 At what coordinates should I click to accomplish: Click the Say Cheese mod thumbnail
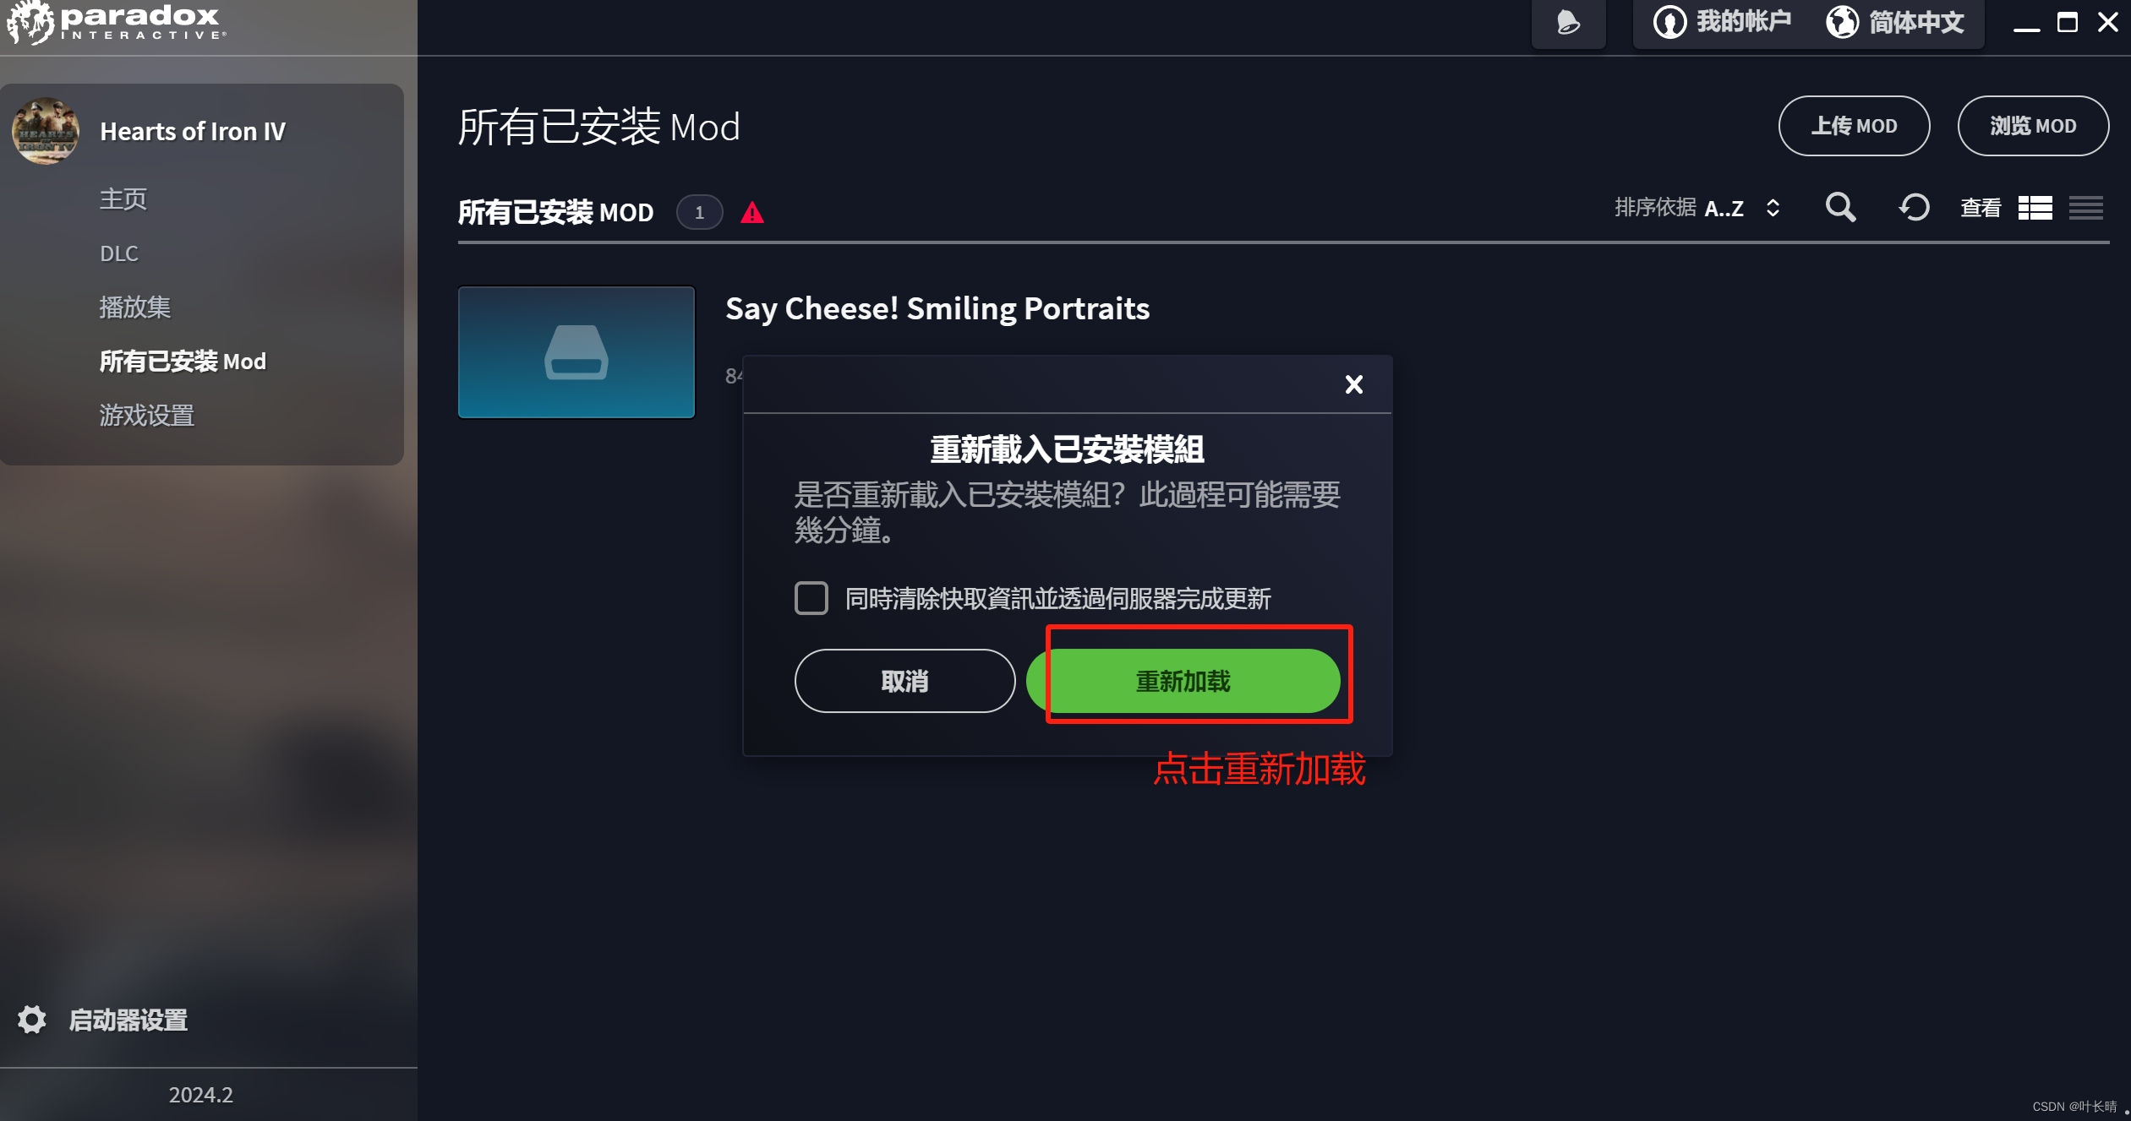point(576,351)
